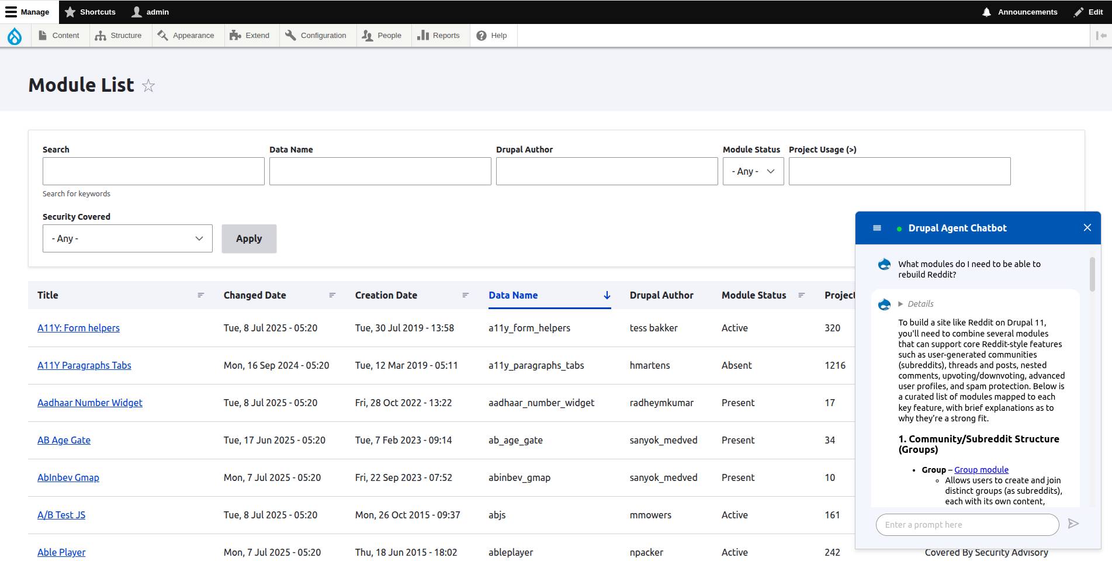Screen dimensions: 1112x561
Task: Sort table by Title column
Action: [x=48, y=295]
